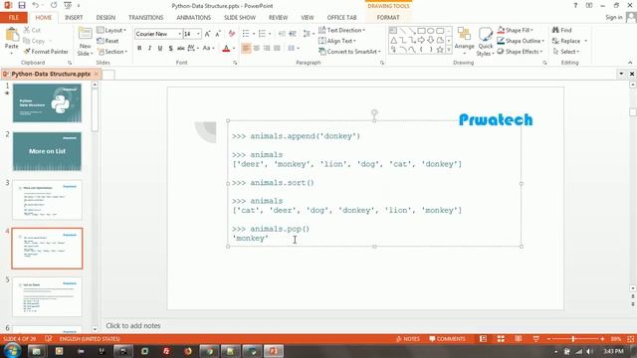The height and width of the screenshot is (358, 637).
Task: Open the FILE tab
Action: (x=14, y=18)
